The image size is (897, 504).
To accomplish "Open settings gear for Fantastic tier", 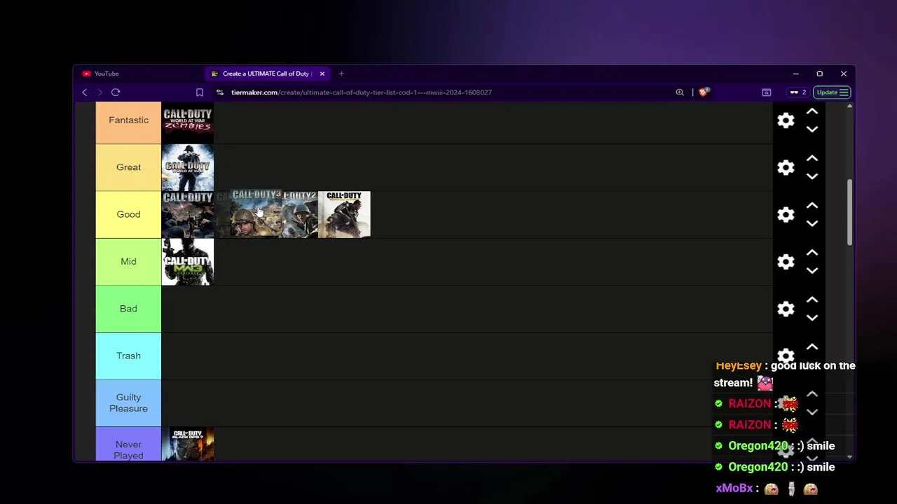I will tap(786, 120).
